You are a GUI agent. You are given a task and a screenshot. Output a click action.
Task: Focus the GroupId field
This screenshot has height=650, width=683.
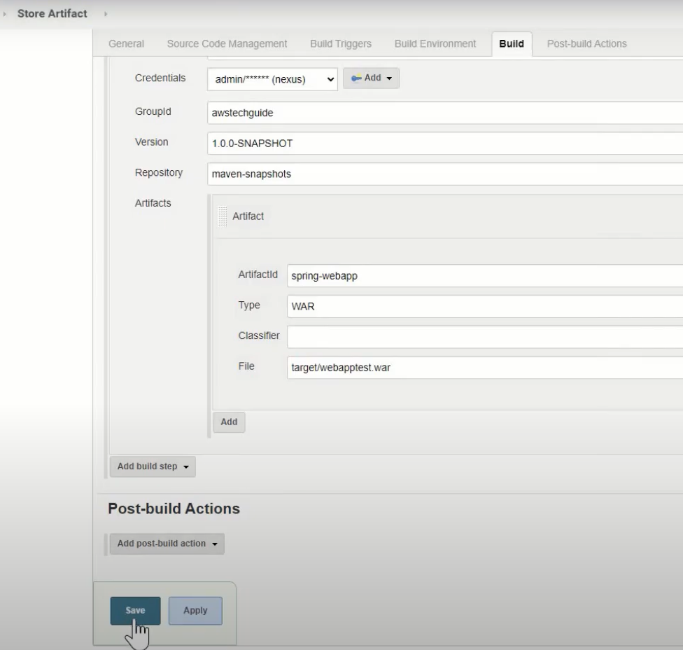(445, 113)
